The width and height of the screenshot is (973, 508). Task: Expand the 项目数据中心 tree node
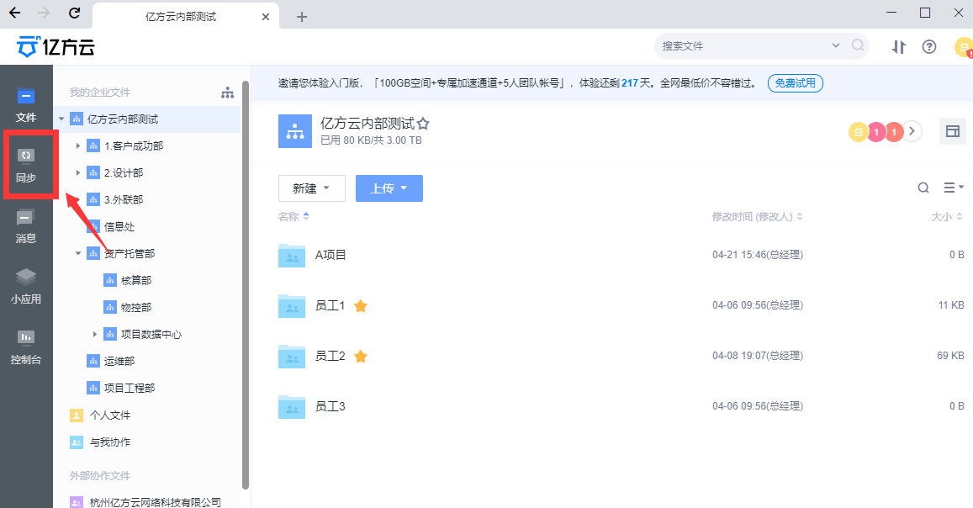[94, 334]
